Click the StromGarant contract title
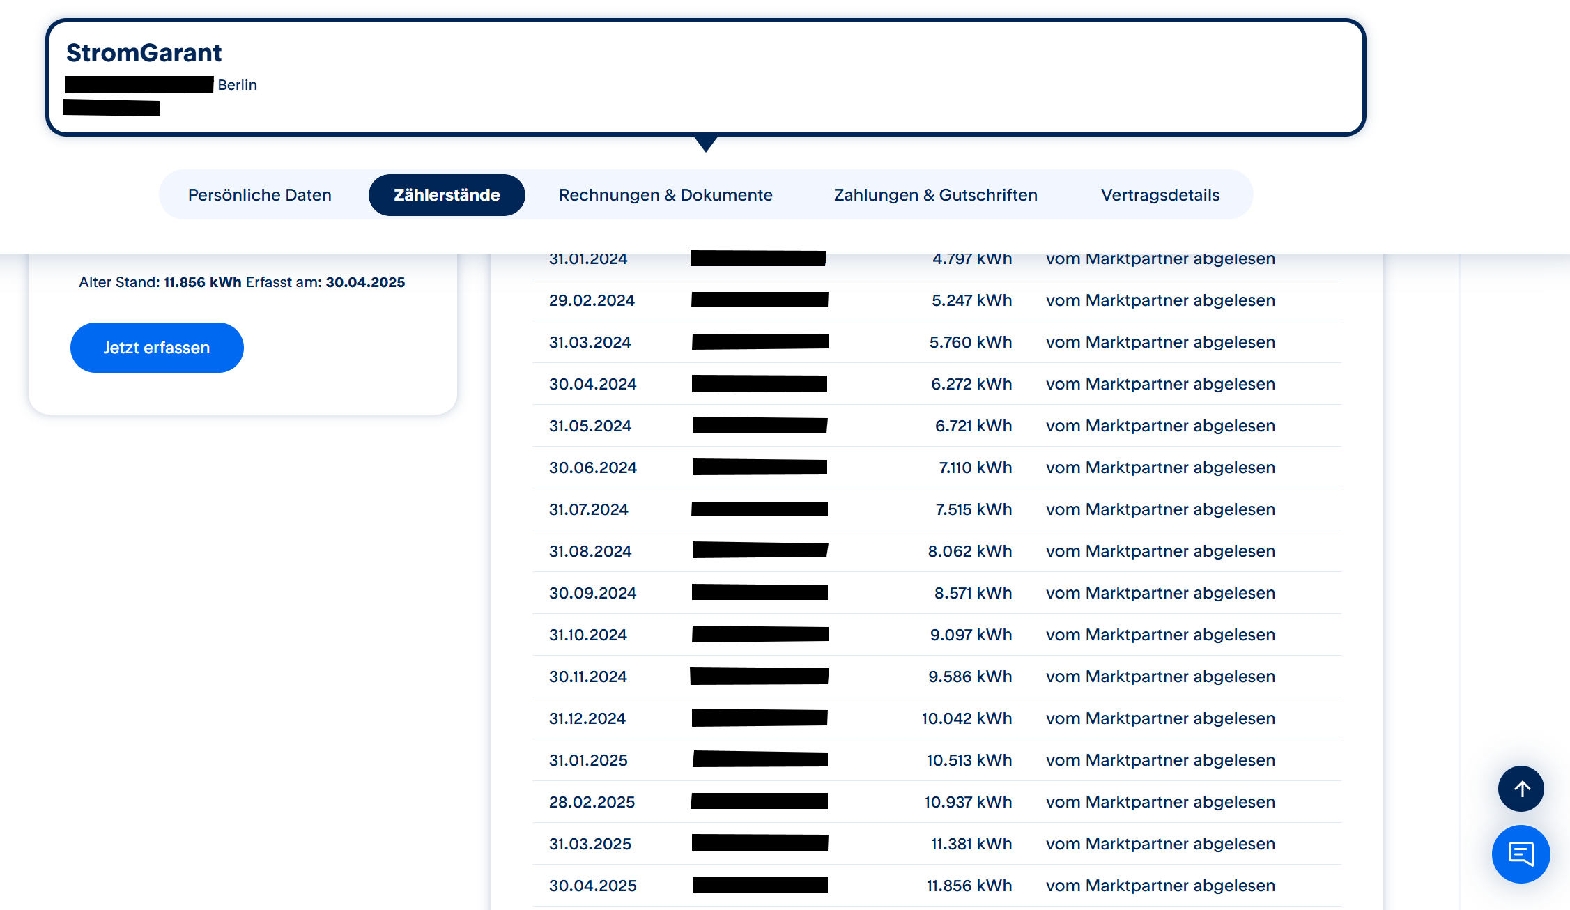This screenshot has width=1570, height=910. pos(144,53)
